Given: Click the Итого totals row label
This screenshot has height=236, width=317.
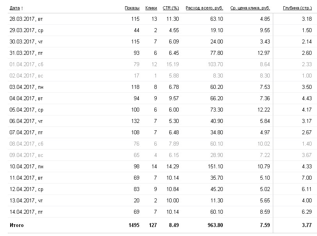Looking at the screenshot, I should pyautogui.click(x=17, y=225).
